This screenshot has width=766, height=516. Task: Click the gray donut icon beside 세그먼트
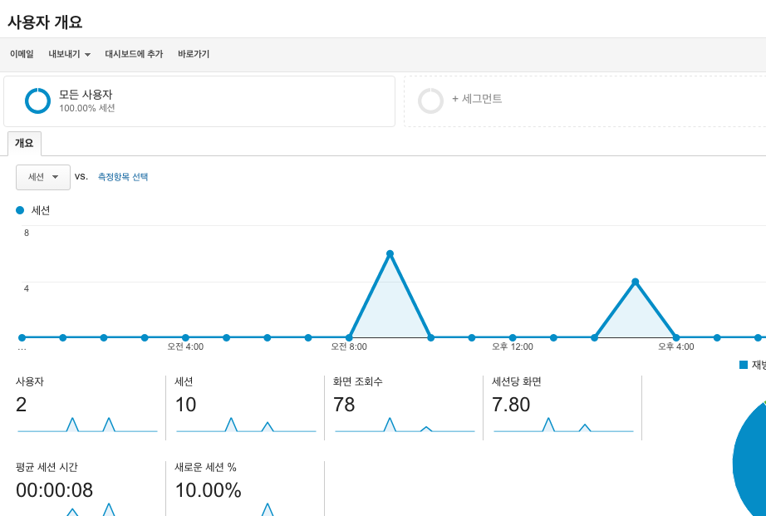tap(430, 101)
